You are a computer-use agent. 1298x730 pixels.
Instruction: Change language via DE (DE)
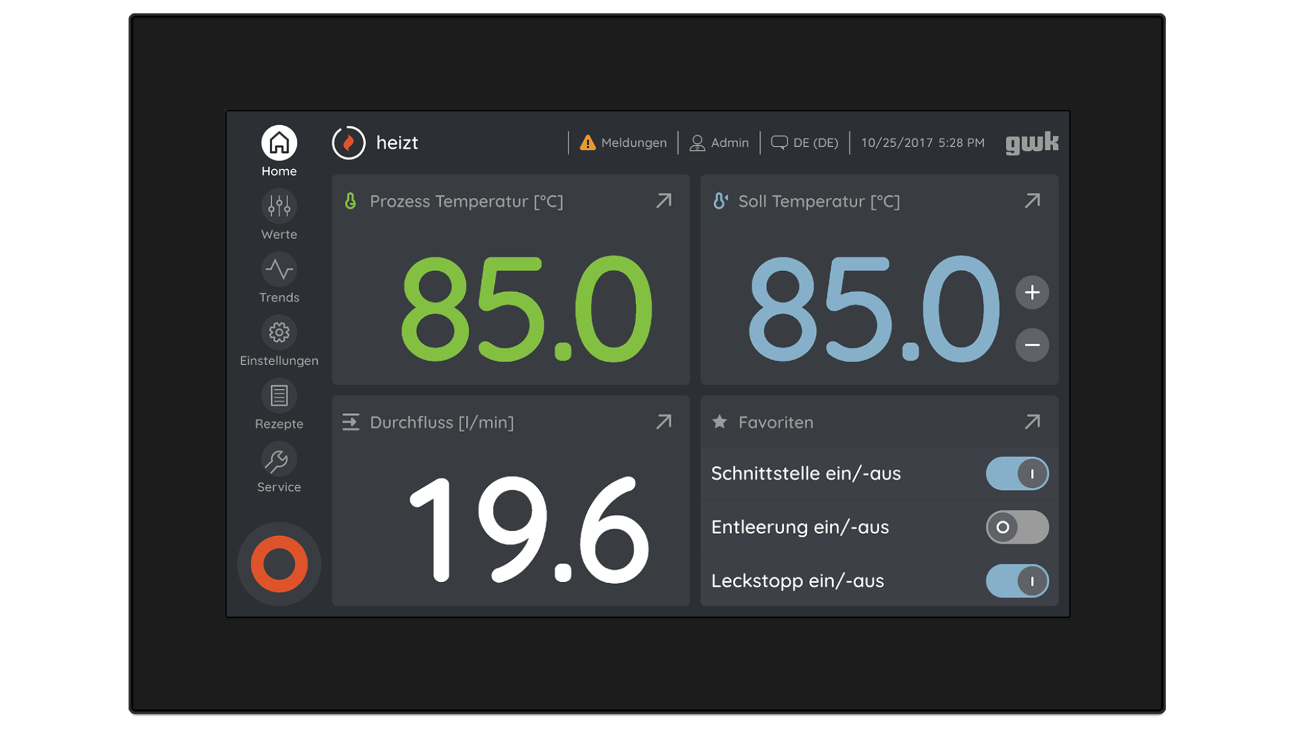805,143
